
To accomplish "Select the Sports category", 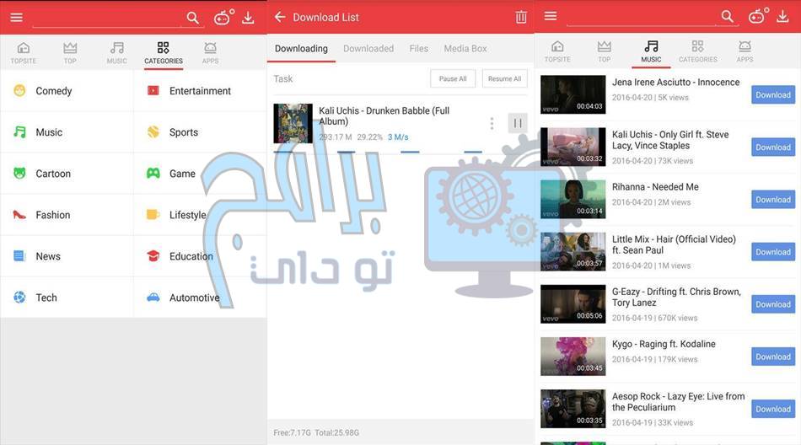I will (x=183, y=132).
